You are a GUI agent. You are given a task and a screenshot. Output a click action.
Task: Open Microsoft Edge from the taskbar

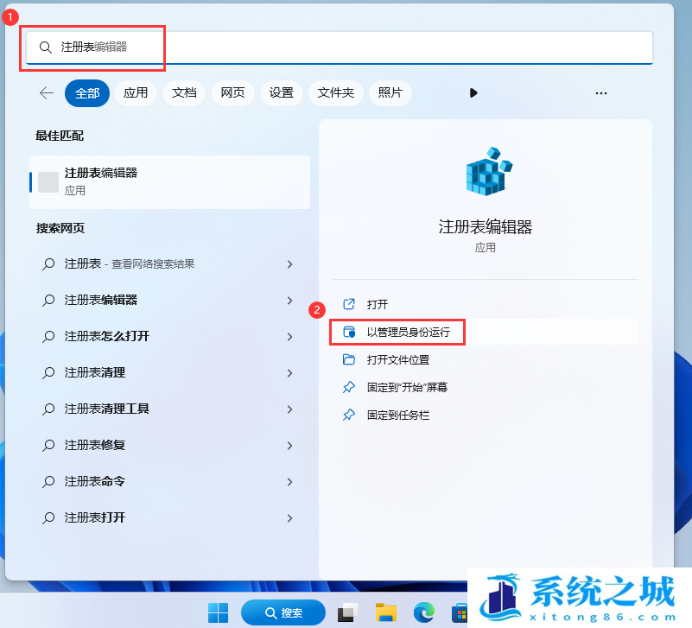click(x=423, y=612)
